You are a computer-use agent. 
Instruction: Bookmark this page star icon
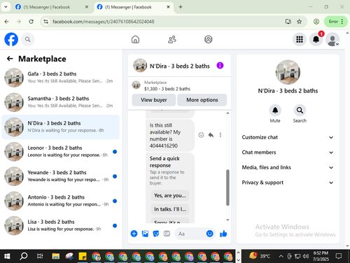pyautogui.click(x=299, y=22)
